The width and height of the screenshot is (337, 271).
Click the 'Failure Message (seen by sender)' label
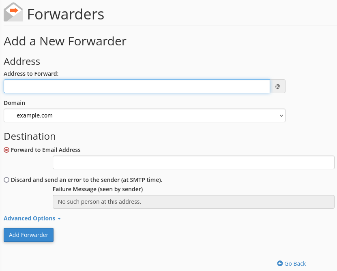[x=98, y=189]
